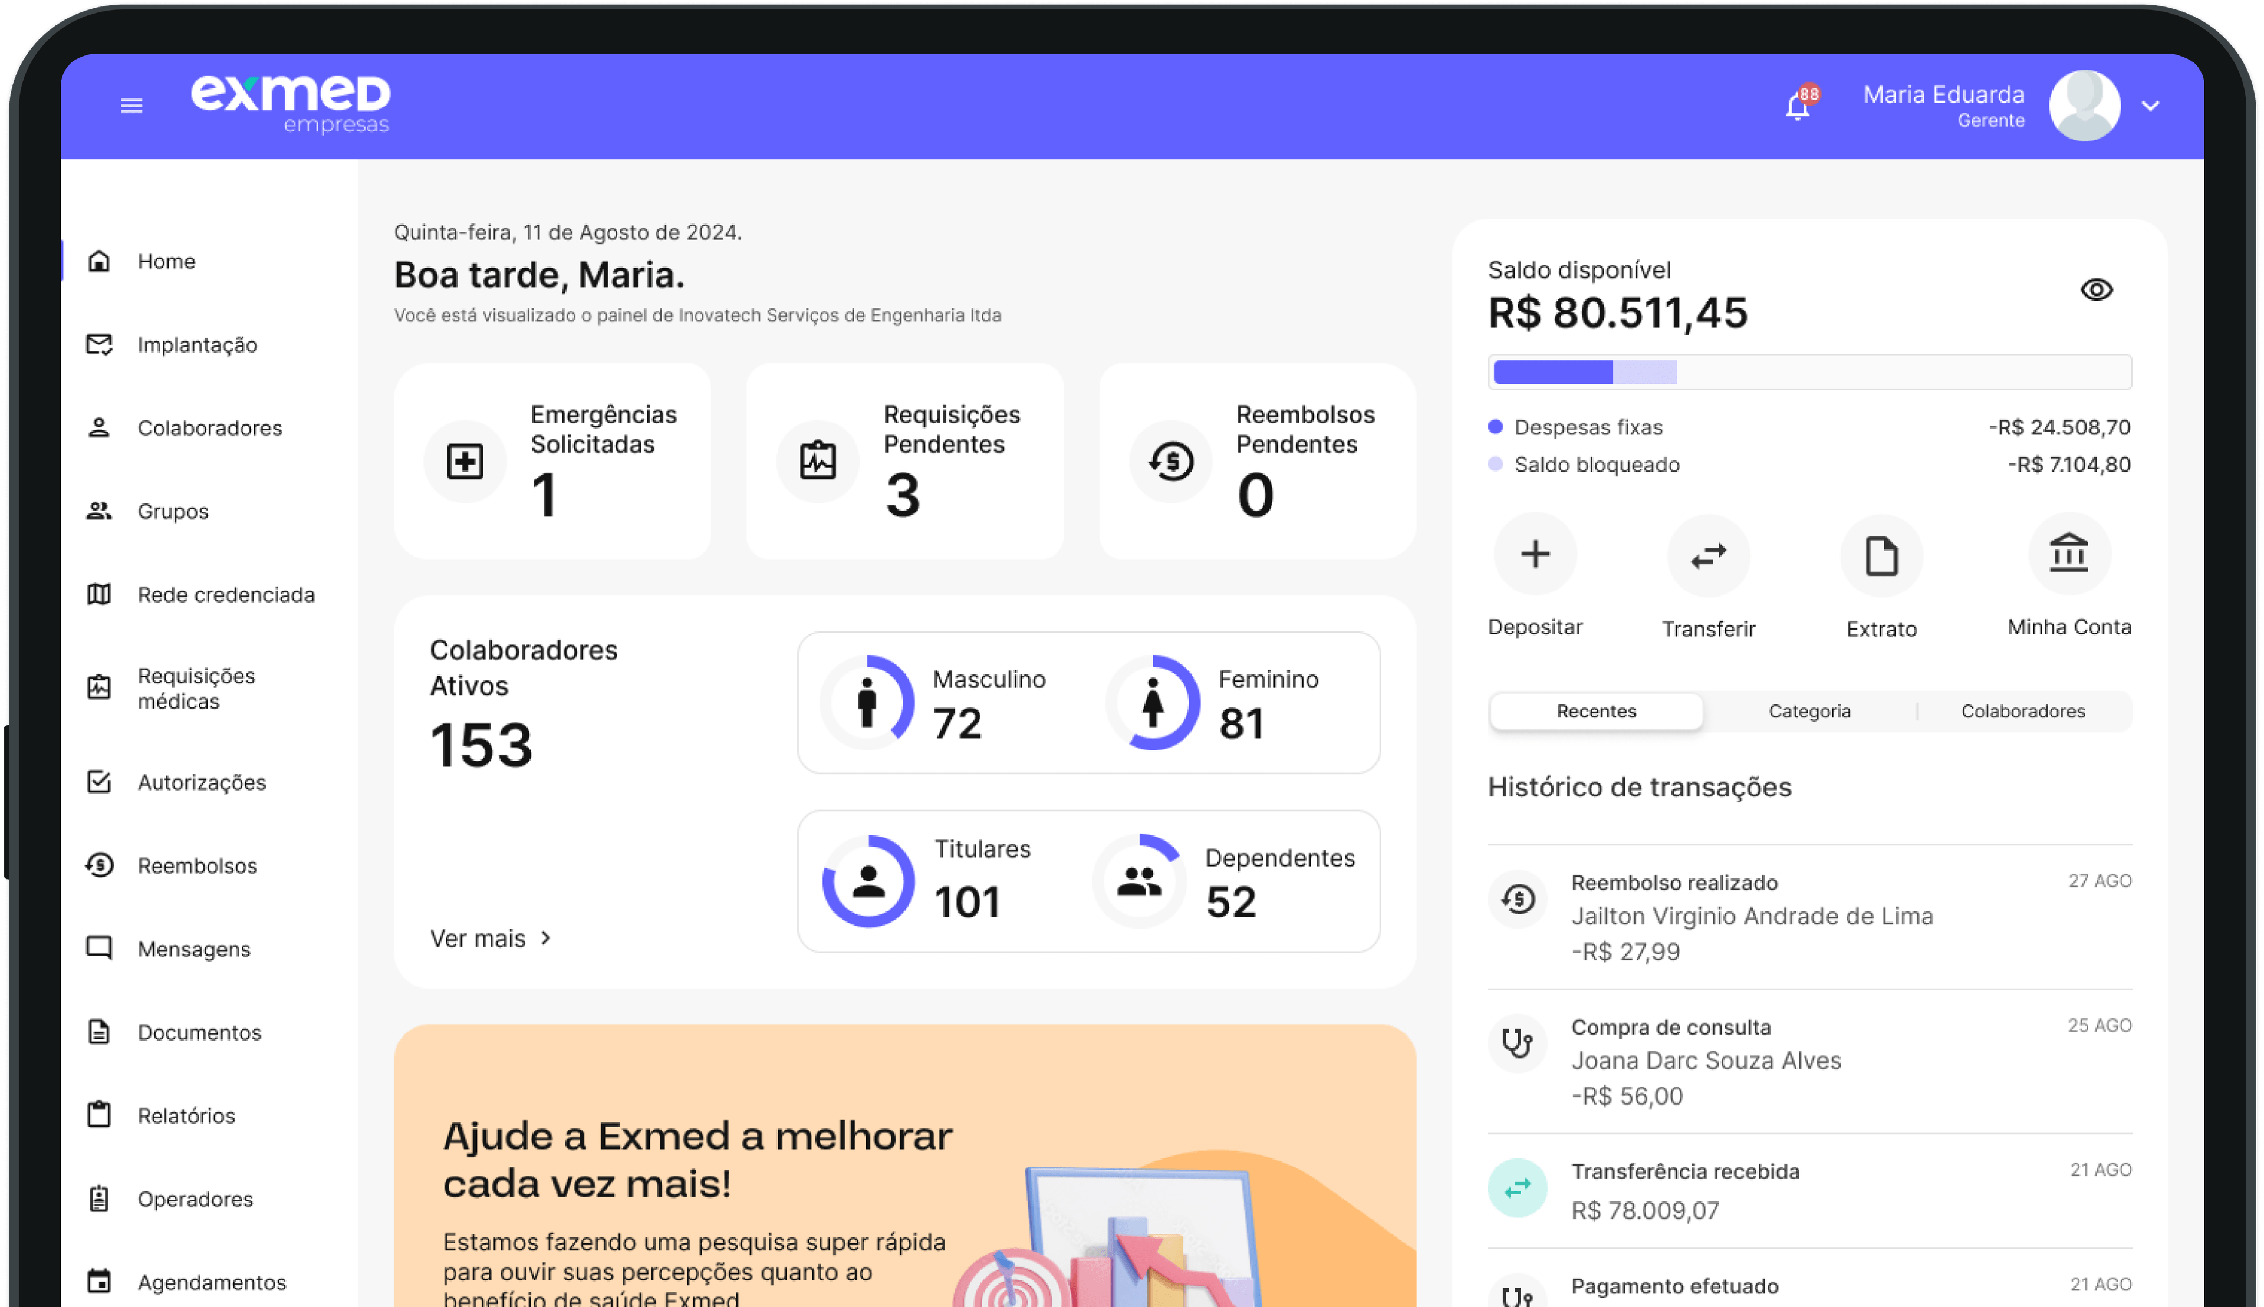Click the -R$ 7.104,80 blocked balance value
The height and width of the screenshot is (1307, 2264).
pos(2068,465)
